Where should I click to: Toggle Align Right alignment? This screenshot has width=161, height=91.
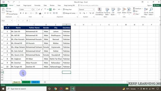pos(50,13)
